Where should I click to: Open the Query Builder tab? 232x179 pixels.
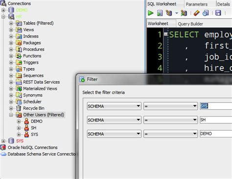[x=190, y=24]
